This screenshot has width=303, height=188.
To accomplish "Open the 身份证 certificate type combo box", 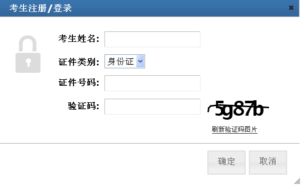I will (x=124, y=61).
